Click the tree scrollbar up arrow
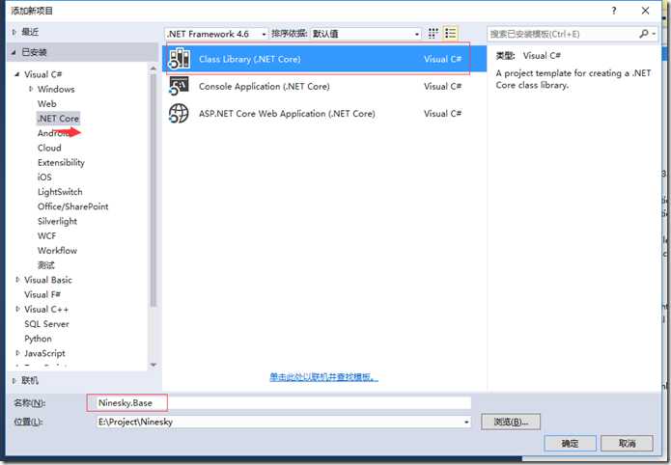The image size is (671, 465). (x=154, y=68)
